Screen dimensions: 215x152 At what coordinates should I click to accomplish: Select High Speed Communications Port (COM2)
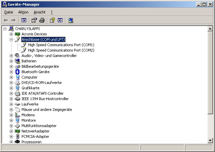point(61,50)
